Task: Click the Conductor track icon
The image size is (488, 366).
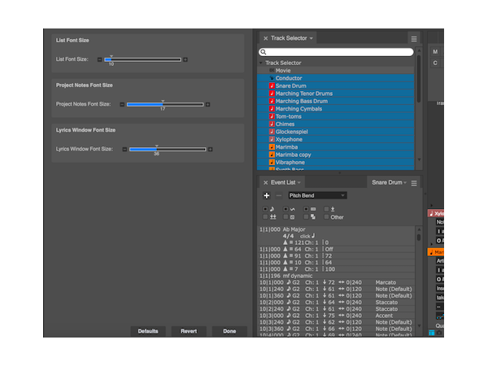Action: click(x=272, y=78)
